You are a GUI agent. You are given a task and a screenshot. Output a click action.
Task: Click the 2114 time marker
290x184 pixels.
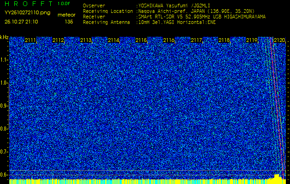pyautogui.click(x=113, y=40)
